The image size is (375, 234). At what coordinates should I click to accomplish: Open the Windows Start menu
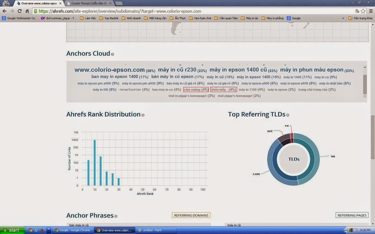[12, 230]
